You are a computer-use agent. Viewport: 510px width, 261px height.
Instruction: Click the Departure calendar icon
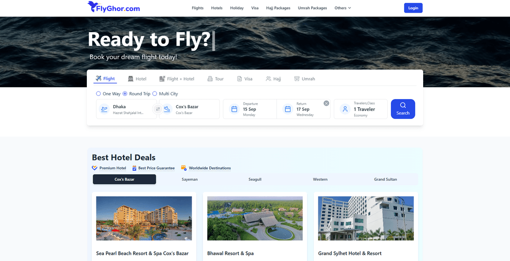click(x=234, y=109)
